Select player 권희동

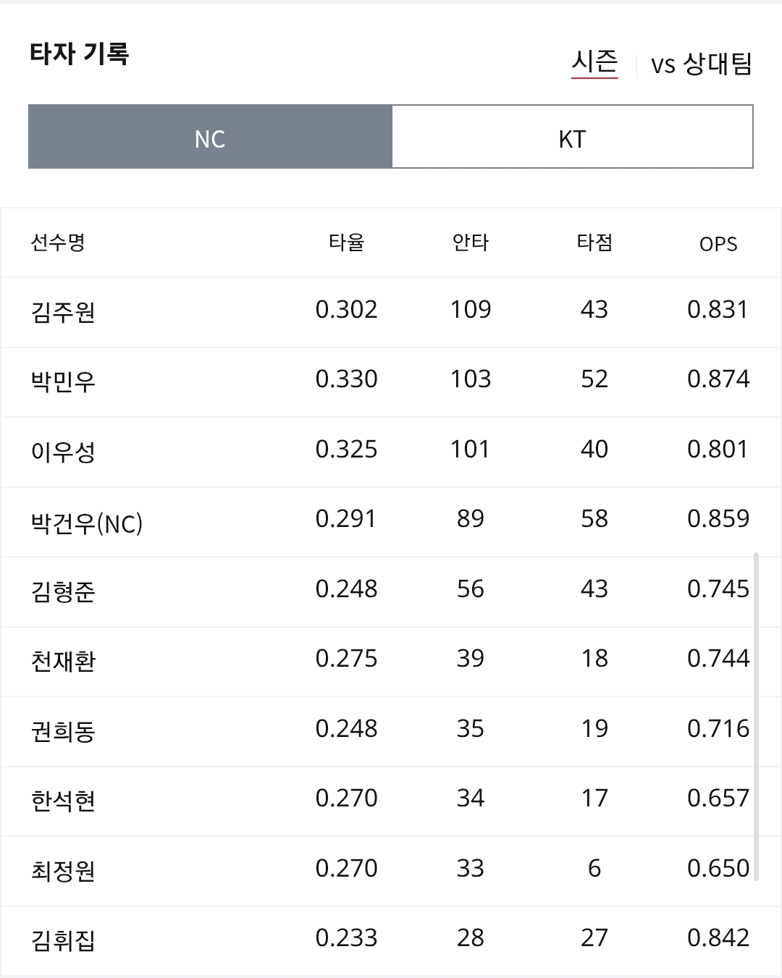[391, 732]
